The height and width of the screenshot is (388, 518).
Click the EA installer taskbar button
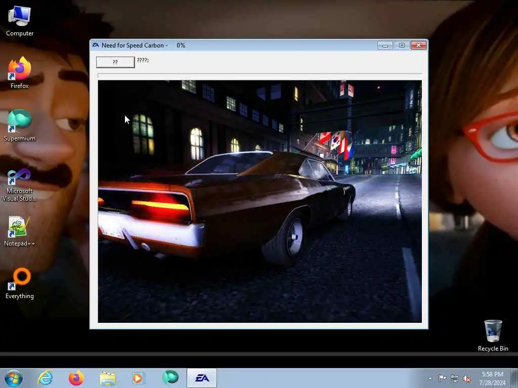click(x=202, y=378)
